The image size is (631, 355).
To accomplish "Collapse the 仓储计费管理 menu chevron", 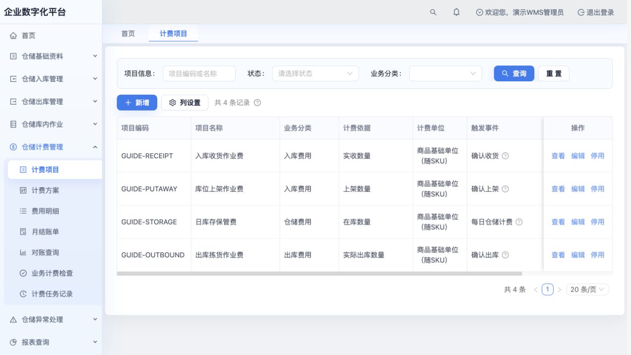I will coord(95,147).
